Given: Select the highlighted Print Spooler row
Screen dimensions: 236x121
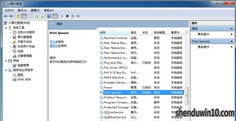Looking at the screenshot, I should coord(142,92).
